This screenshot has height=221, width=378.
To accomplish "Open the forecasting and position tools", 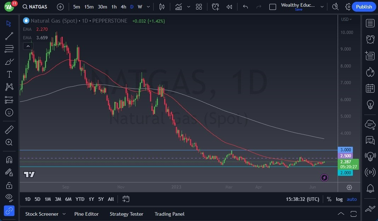I will [x=9, y=100].
